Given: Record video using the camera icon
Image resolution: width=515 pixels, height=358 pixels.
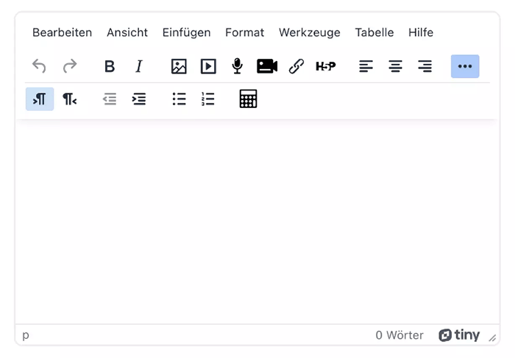Looking at the screenshot, I should click(x=266, y=67).
